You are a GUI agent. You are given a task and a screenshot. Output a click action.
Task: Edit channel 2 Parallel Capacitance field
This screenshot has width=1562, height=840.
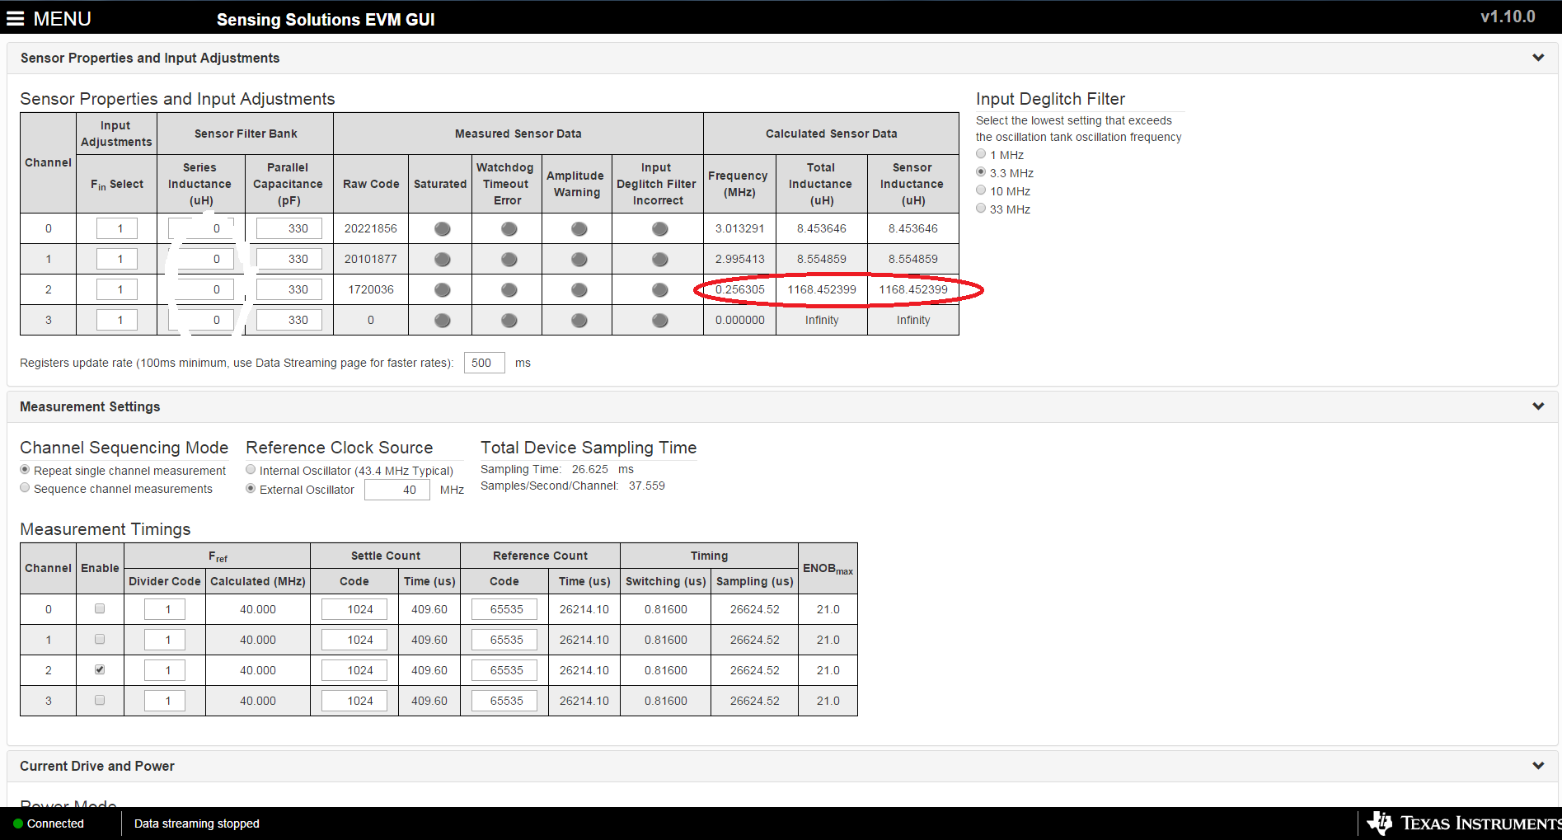coord(288,289)
